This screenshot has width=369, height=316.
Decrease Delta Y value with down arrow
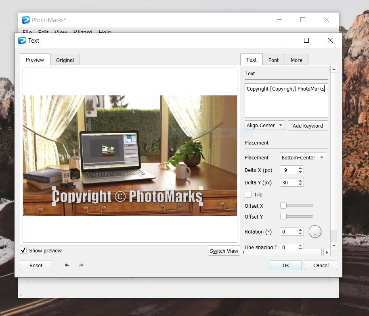300,184
